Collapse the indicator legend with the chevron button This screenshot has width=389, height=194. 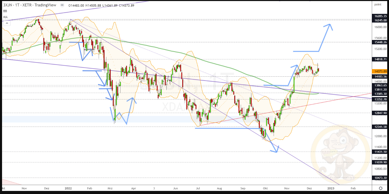point(7,23)
